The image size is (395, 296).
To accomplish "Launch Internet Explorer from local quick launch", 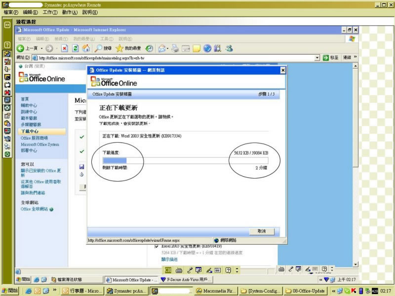I will click(29, 291).
